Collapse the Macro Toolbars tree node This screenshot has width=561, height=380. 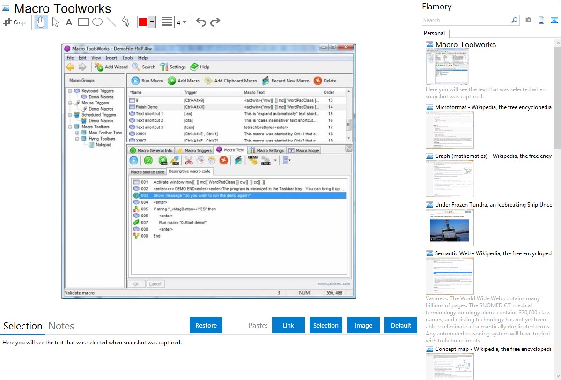tap(70, 127)
